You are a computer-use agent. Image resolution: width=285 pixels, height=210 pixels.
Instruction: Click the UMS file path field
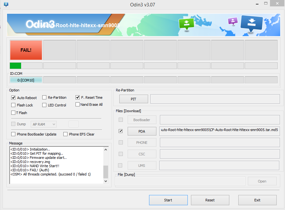click(219, 165)
